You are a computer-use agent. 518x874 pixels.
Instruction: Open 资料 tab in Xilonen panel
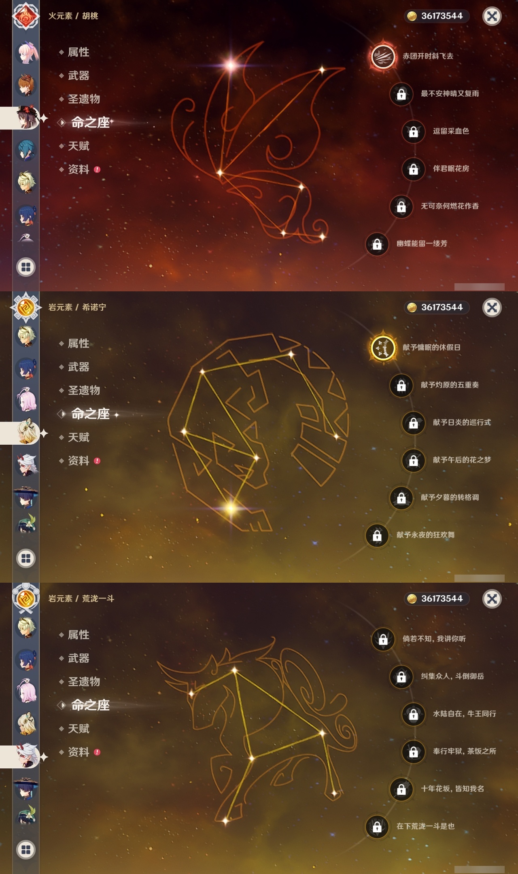pyautogui.click(x=79, y=461)
